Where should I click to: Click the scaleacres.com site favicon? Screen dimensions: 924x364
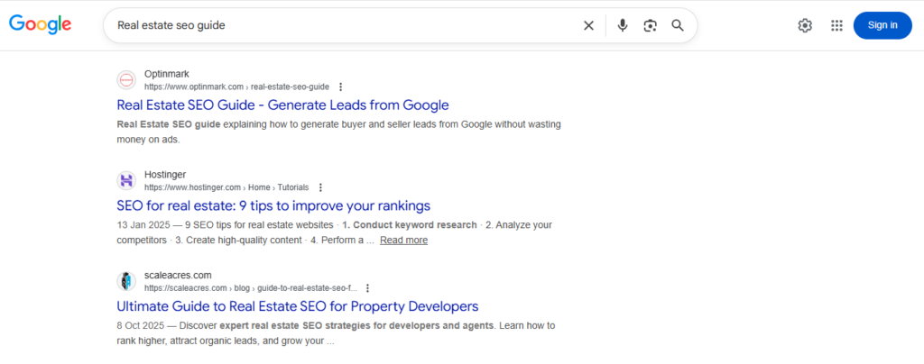pyautogui.click(x=126, y=281)
